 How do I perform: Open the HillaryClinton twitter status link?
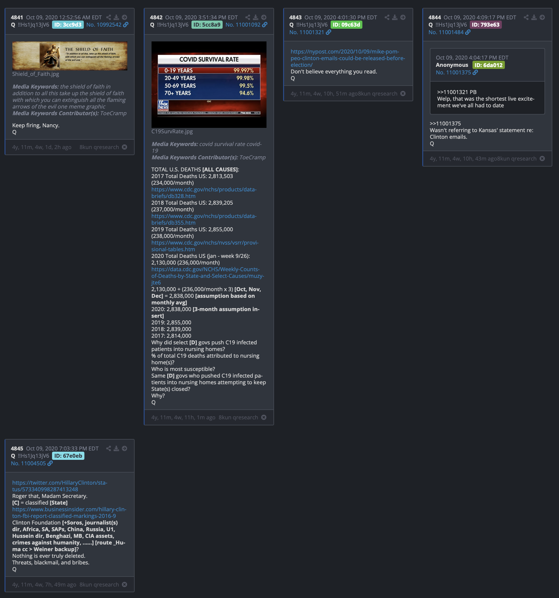tap(60, 486)
